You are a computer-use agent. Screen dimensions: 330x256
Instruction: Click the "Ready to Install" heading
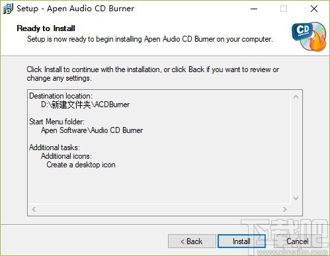(46, 28)
